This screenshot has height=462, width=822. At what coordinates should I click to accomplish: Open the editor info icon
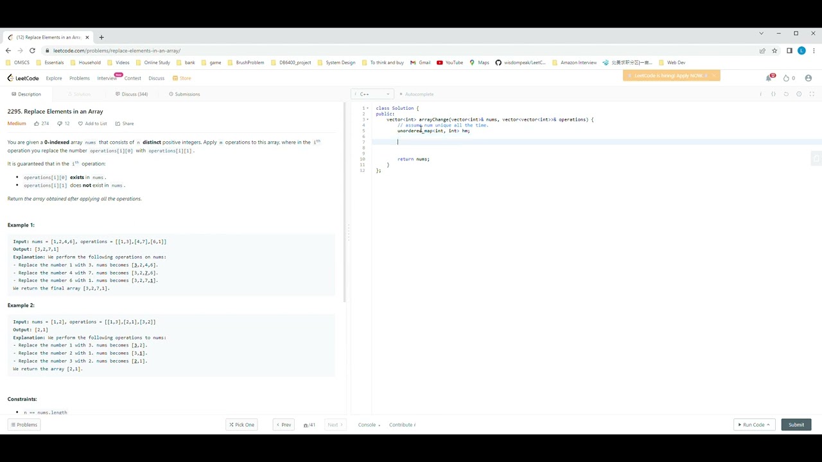coord(760,94)
